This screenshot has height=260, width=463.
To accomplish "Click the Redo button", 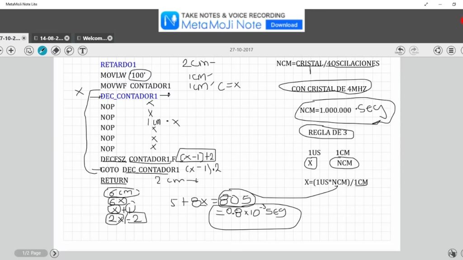I will tap(414, 51).
